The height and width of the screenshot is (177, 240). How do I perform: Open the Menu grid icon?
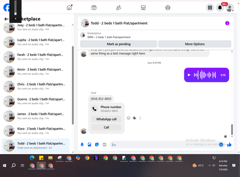click(x=210, y=8)
